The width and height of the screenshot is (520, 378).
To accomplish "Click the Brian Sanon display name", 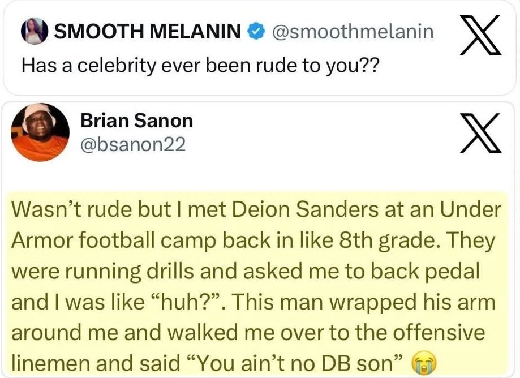I will pyautogui.click(x=136, y=121).
